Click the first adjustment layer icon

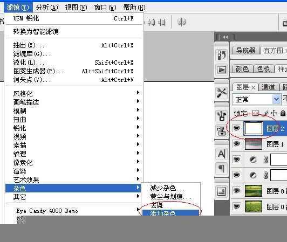tap(253, 160)
